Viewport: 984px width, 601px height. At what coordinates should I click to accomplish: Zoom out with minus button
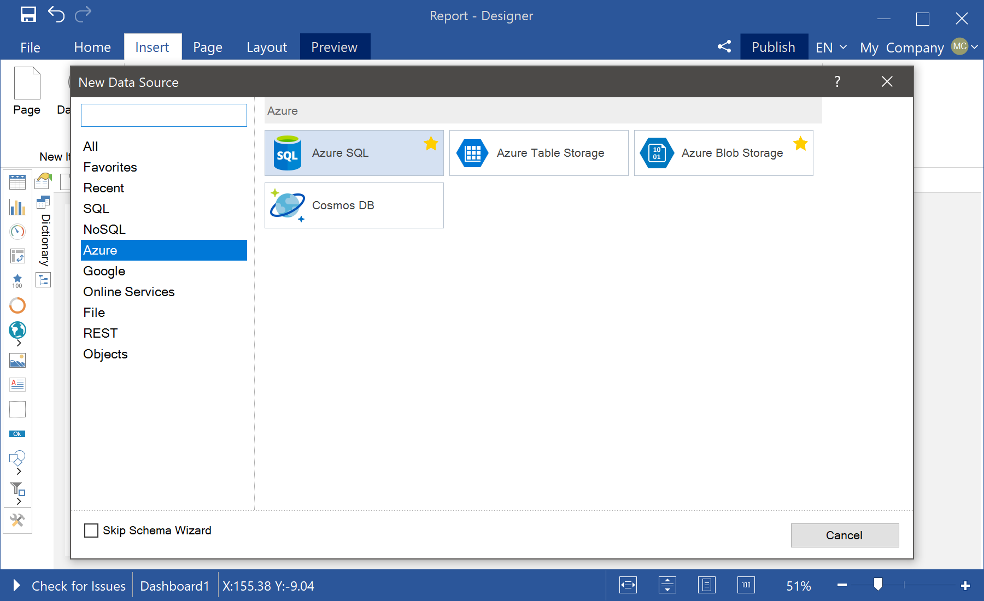(842, 585)
